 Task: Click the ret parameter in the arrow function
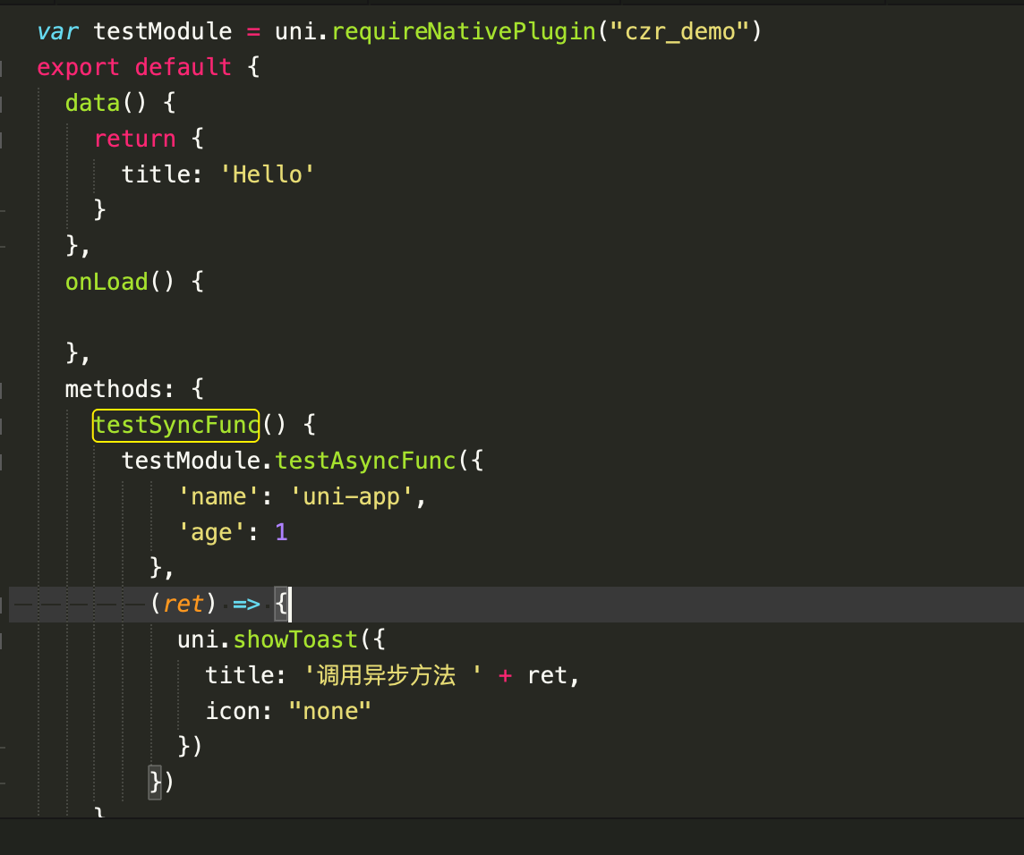[x=183, y=605]
